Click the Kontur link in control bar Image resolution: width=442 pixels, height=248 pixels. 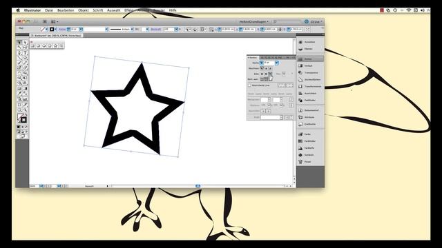point(62,29)
